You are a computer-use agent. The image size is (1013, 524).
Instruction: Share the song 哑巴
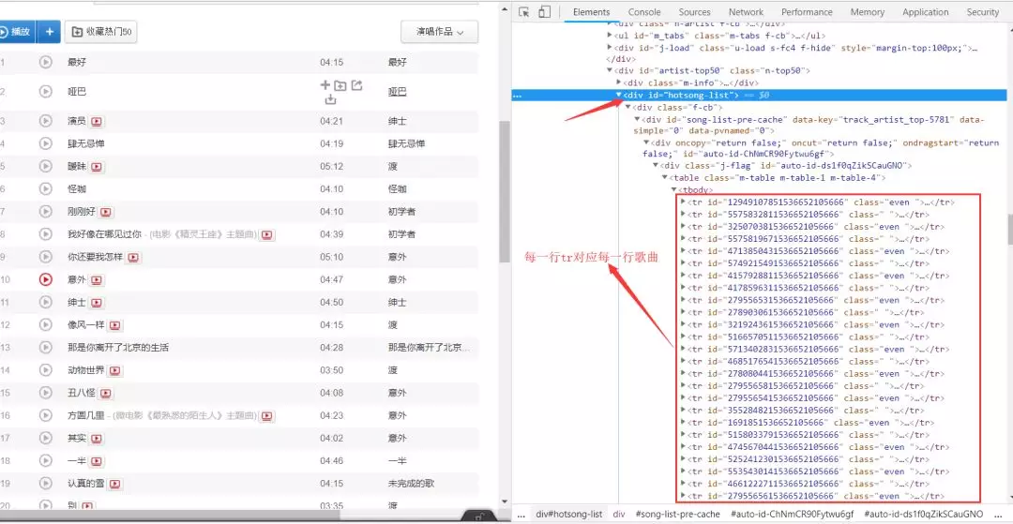pos(356,85)
